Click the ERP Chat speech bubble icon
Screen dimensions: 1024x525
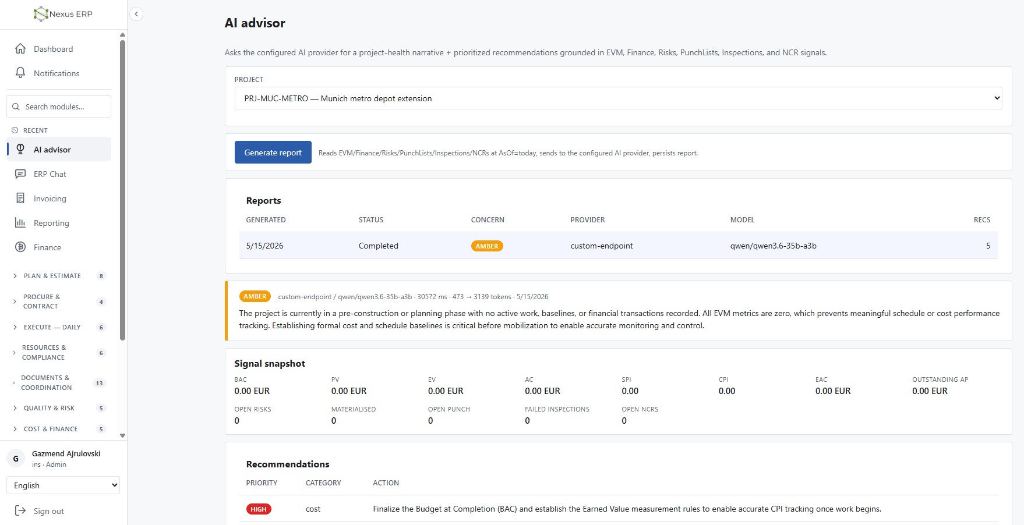click(20, 174)
